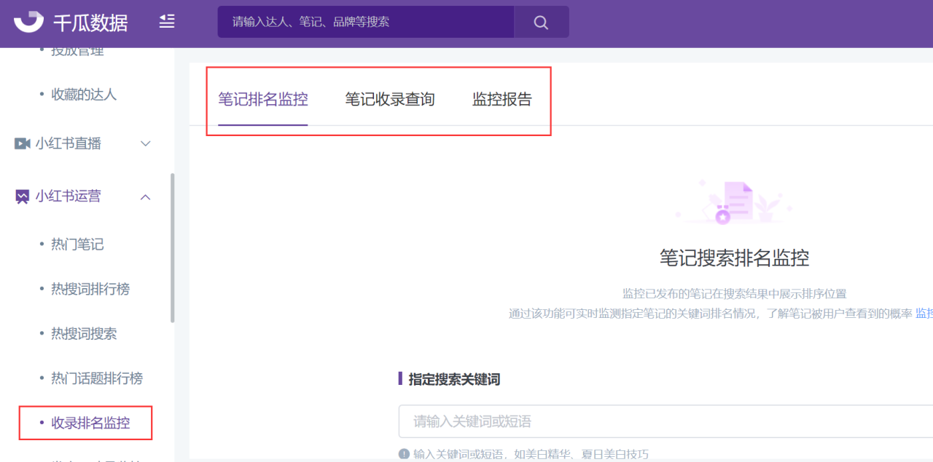Click the search magnifier button
Image resolution: width=933 pixels, height=462 pixels.
[541, 23]
